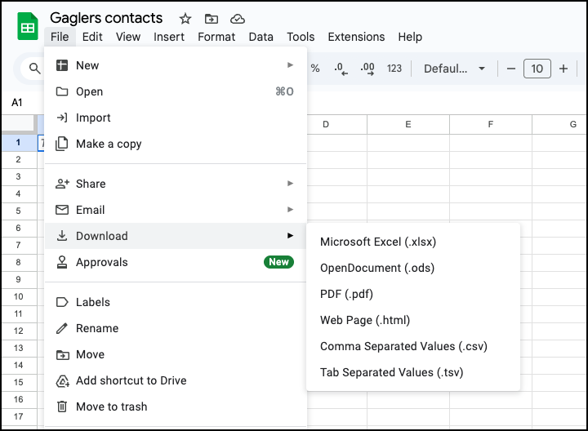Screen dimensions: 588x431
Task: Download as OpenDocument (.ods)
Action: point(413,268)
